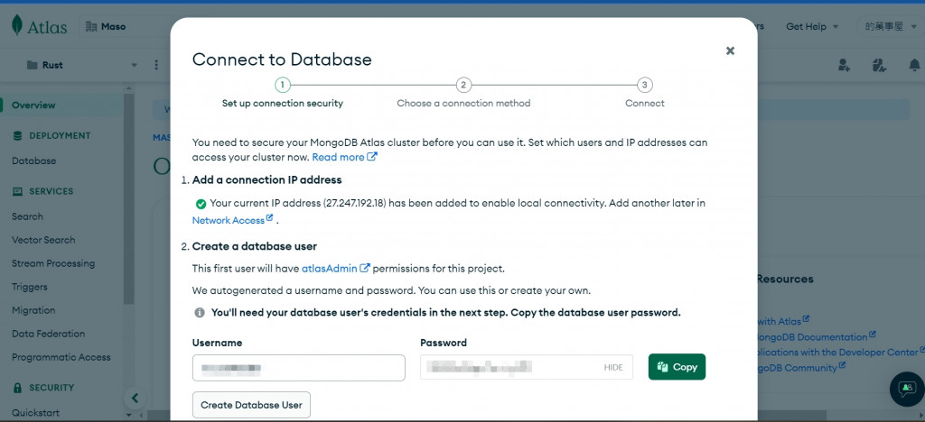Screen dimensions: 925x422
Task: Open the chat support bubble icon
Action: [907, 388]
